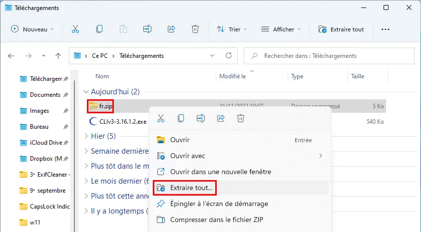Sort by the Modifié le column header

(233, 76)
